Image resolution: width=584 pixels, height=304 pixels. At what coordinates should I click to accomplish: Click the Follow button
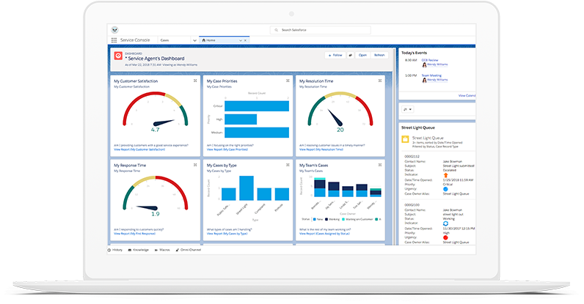tap(335, 55)
